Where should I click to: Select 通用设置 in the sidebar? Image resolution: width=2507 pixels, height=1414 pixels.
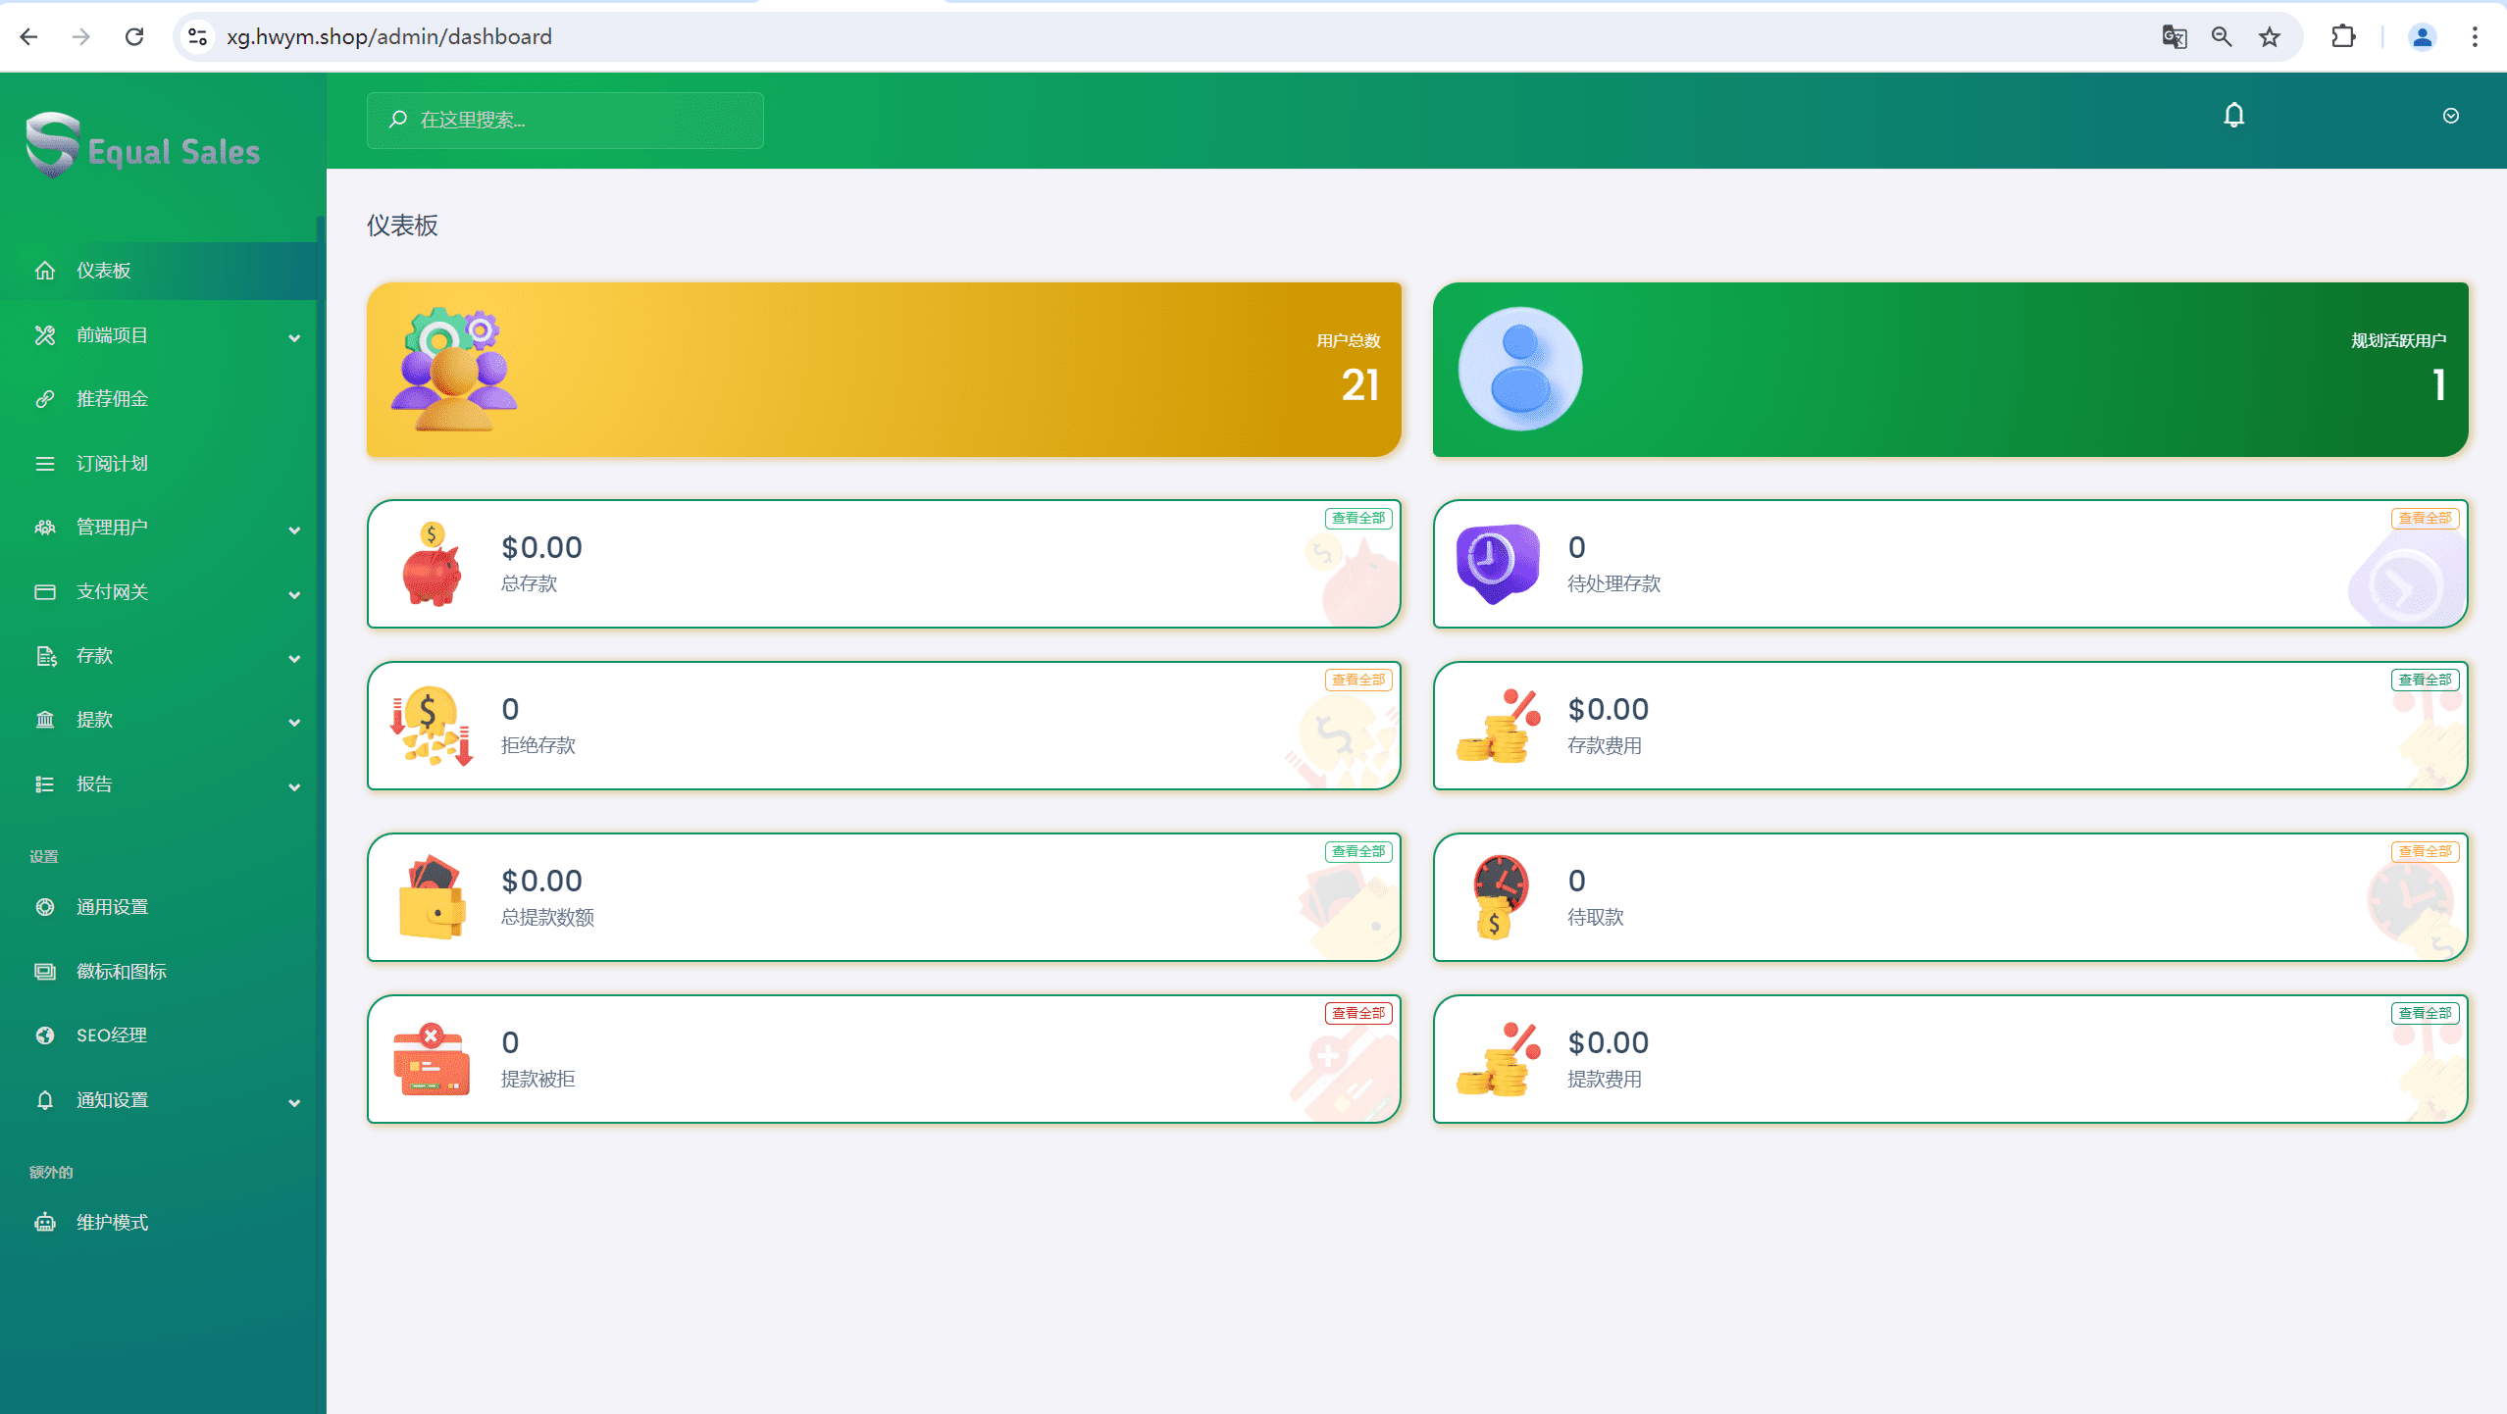(112, 907)
